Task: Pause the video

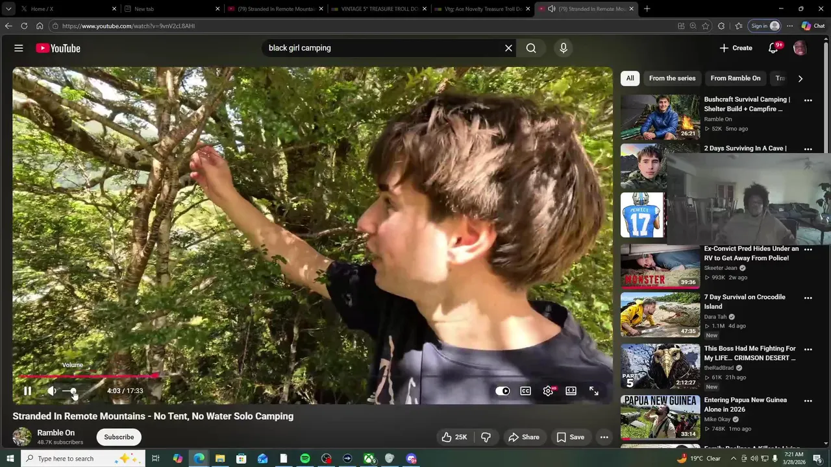Action: click(27, 391)
